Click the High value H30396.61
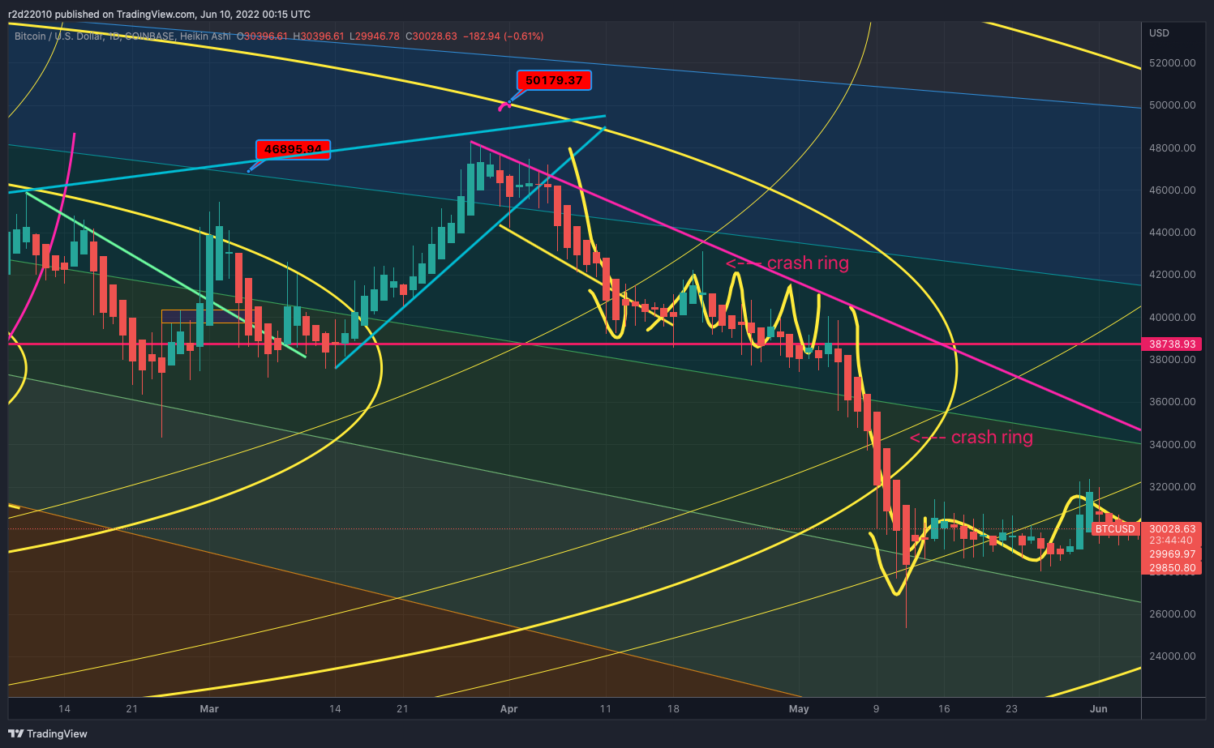The image size is (1214, 748). pyautogui.click(x=319, y=36)
